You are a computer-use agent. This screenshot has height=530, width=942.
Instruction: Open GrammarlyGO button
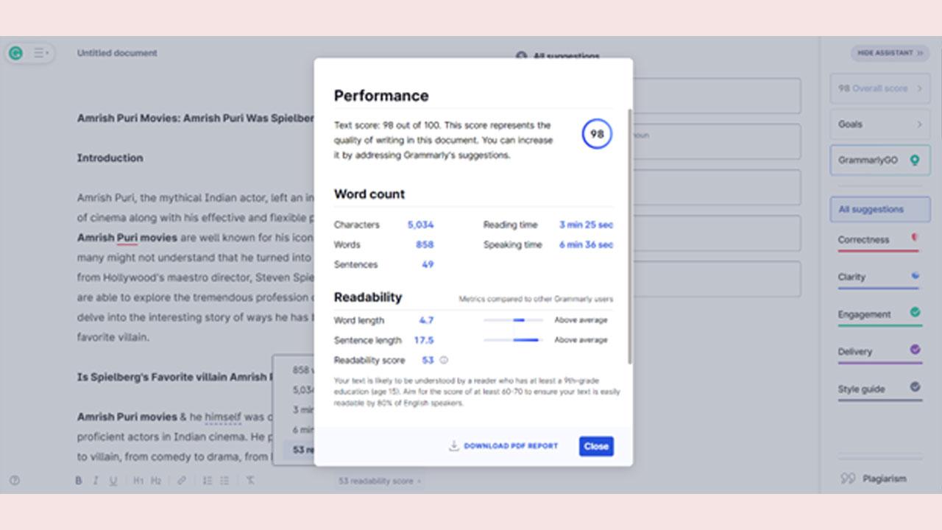pos(879,160)
